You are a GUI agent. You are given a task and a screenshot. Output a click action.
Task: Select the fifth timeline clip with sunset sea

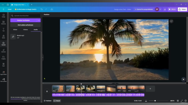pyautogui.click(x=101, y=89)
